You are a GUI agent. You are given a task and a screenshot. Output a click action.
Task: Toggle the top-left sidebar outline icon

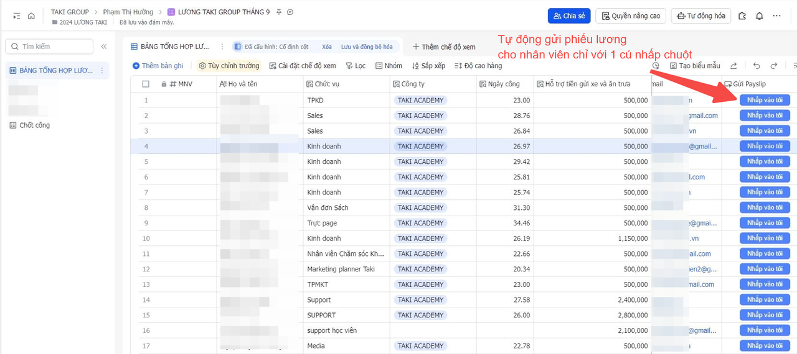tap(16, 16)
